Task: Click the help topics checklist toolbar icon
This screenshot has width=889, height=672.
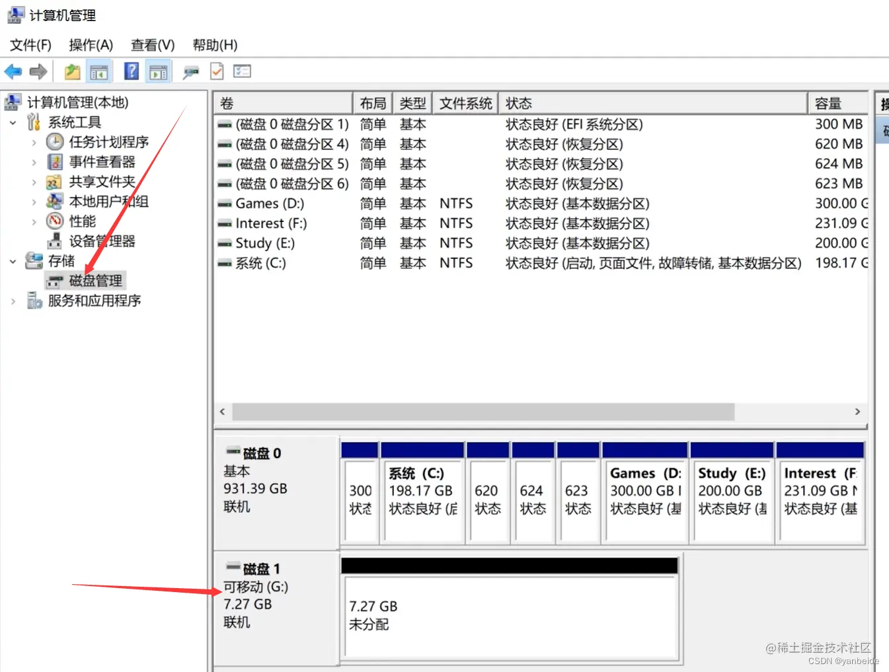Action: (242, 71)
